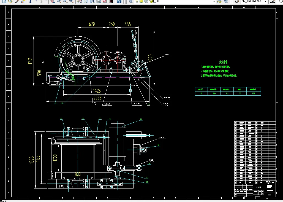The height and width of the screenshot is (202, 283).
Task: Select the cyan parameters table in drawing
Action: coord(227,91)
